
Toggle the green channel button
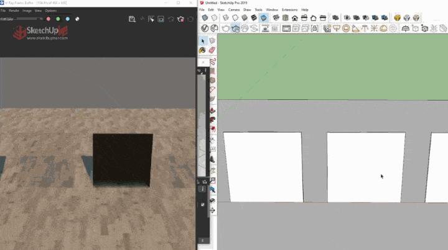[x=58, y=19]
